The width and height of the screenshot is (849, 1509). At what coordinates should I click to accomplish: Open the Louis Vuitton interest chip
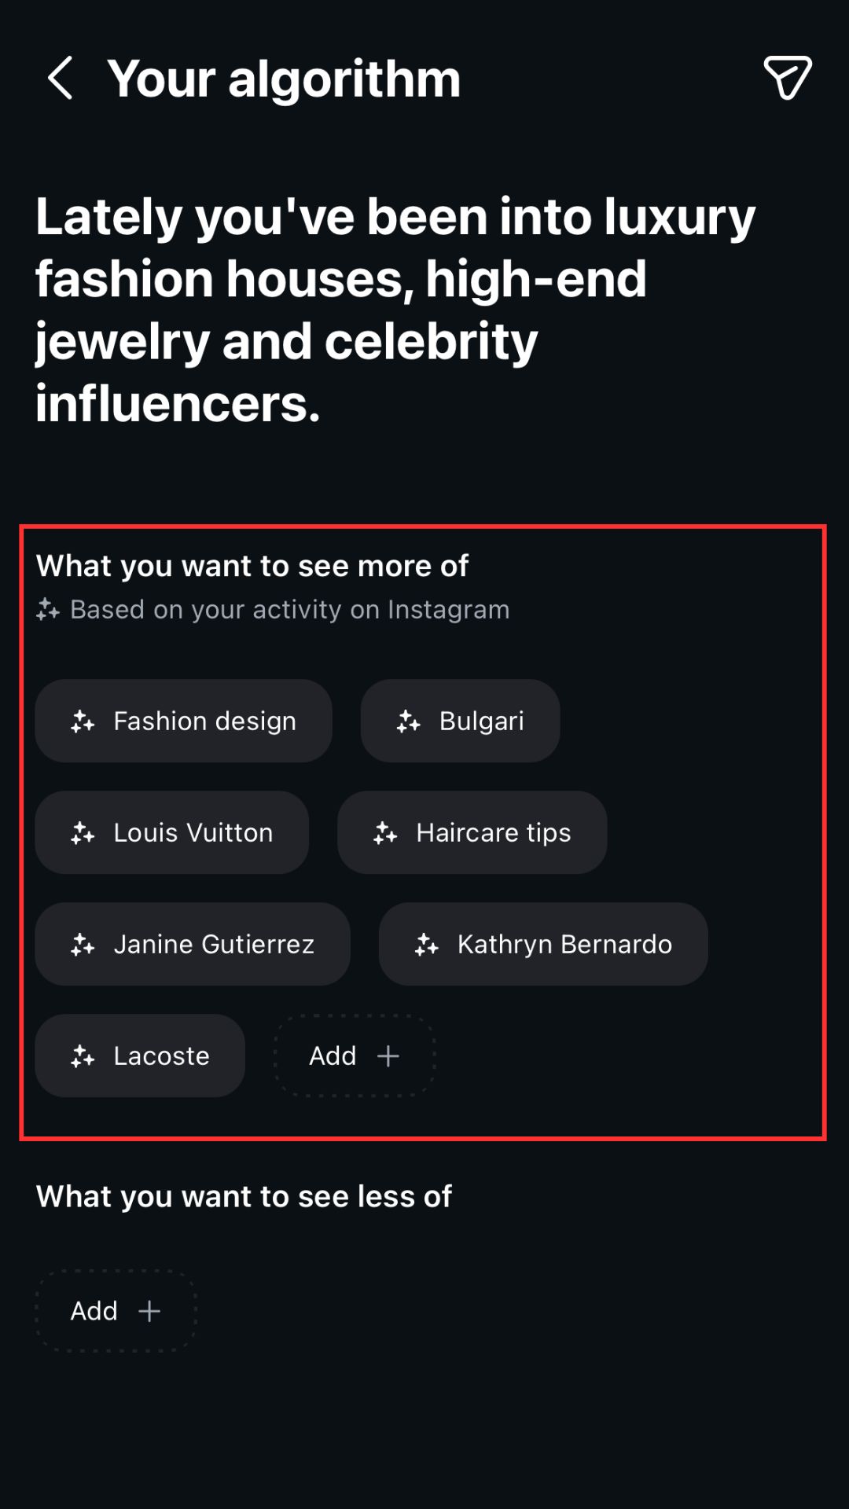(193, 832)
